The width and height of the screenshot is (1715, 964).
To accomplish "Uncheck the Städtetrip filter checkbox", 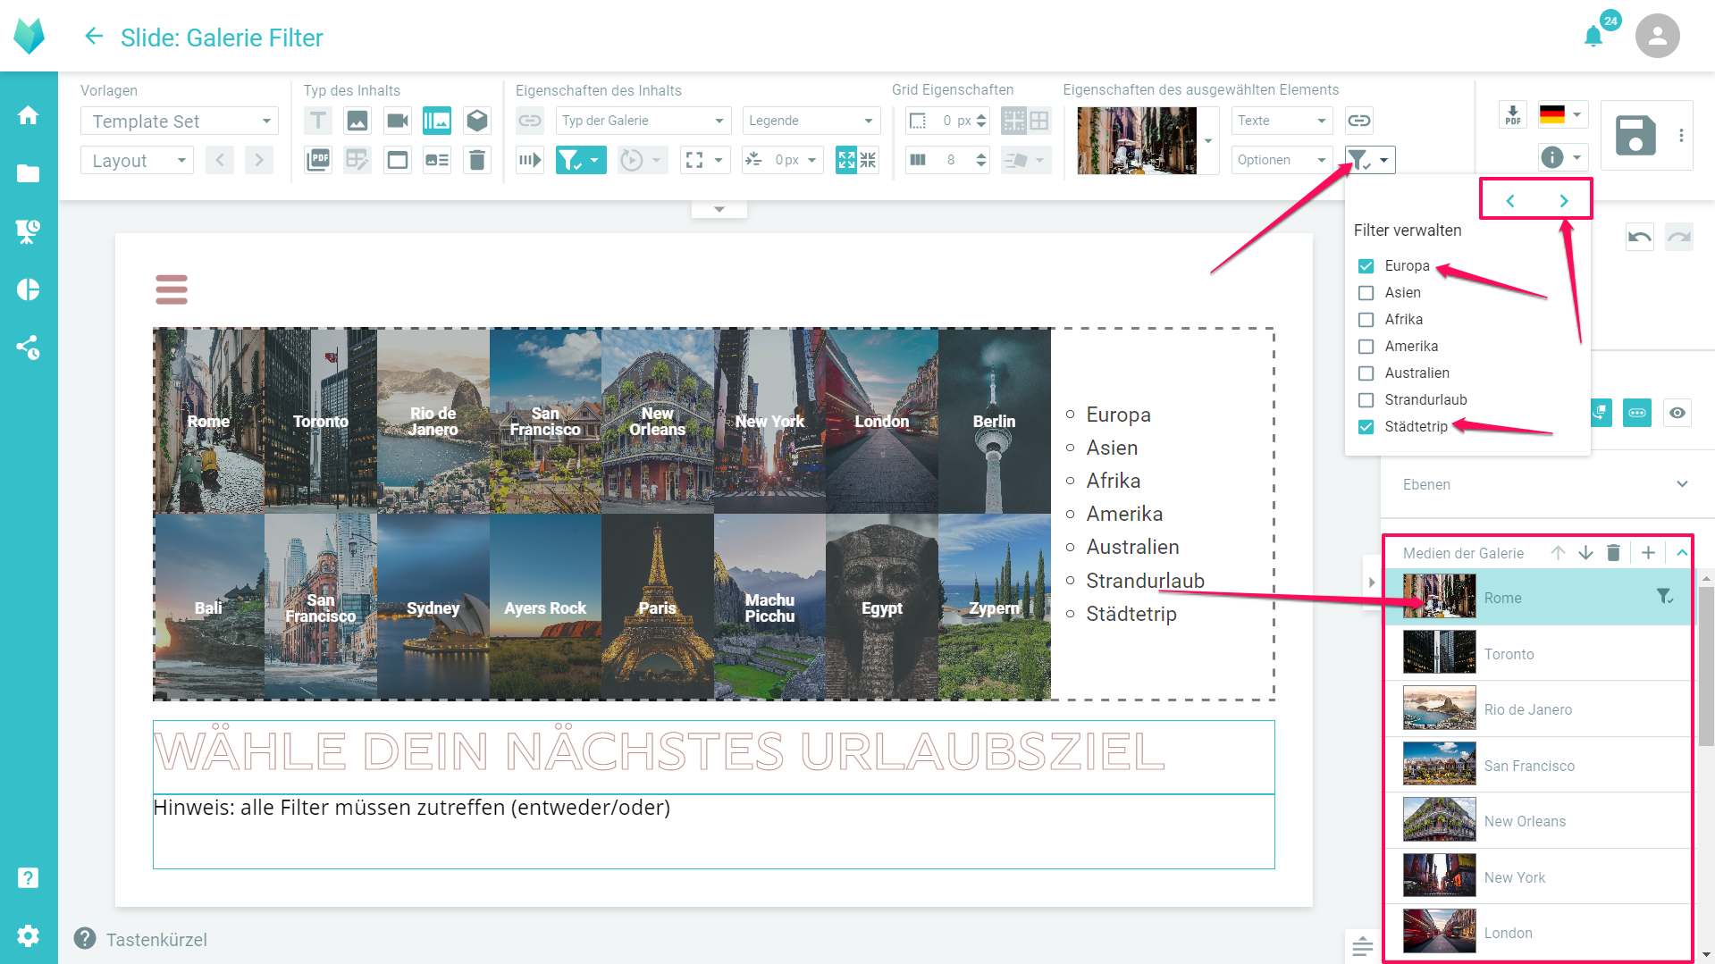I will (1366, 427).
